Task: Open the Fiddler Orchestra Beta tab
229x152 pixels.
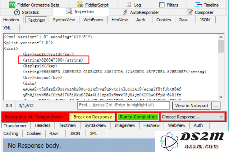Action: tap(34, 5)
